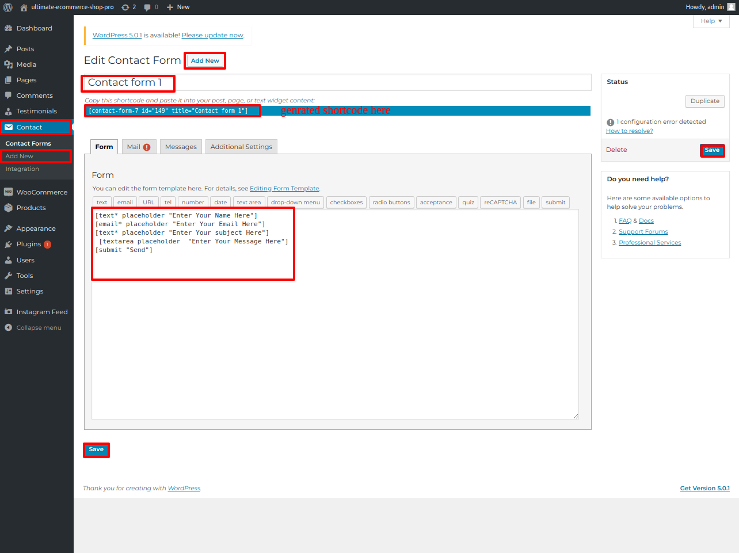Click the Tools wrench icon
This screenshot has height=553, width=739.
tap(9, 276)
